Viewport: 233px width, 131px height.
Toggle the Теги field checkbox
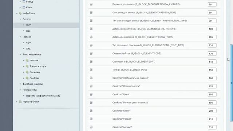[91, 70]
